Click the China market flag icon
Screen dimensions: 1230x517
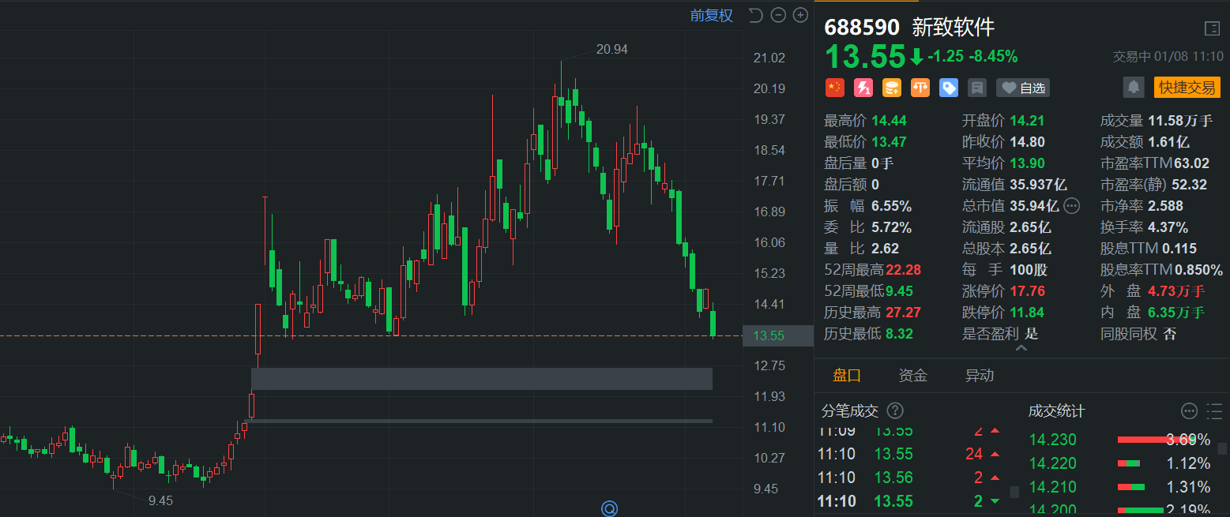click(x=834, y=88)
